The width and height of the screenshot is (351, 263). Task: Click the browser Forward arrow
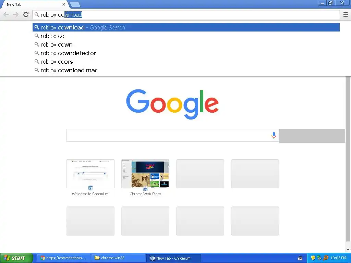click(16, 15)
